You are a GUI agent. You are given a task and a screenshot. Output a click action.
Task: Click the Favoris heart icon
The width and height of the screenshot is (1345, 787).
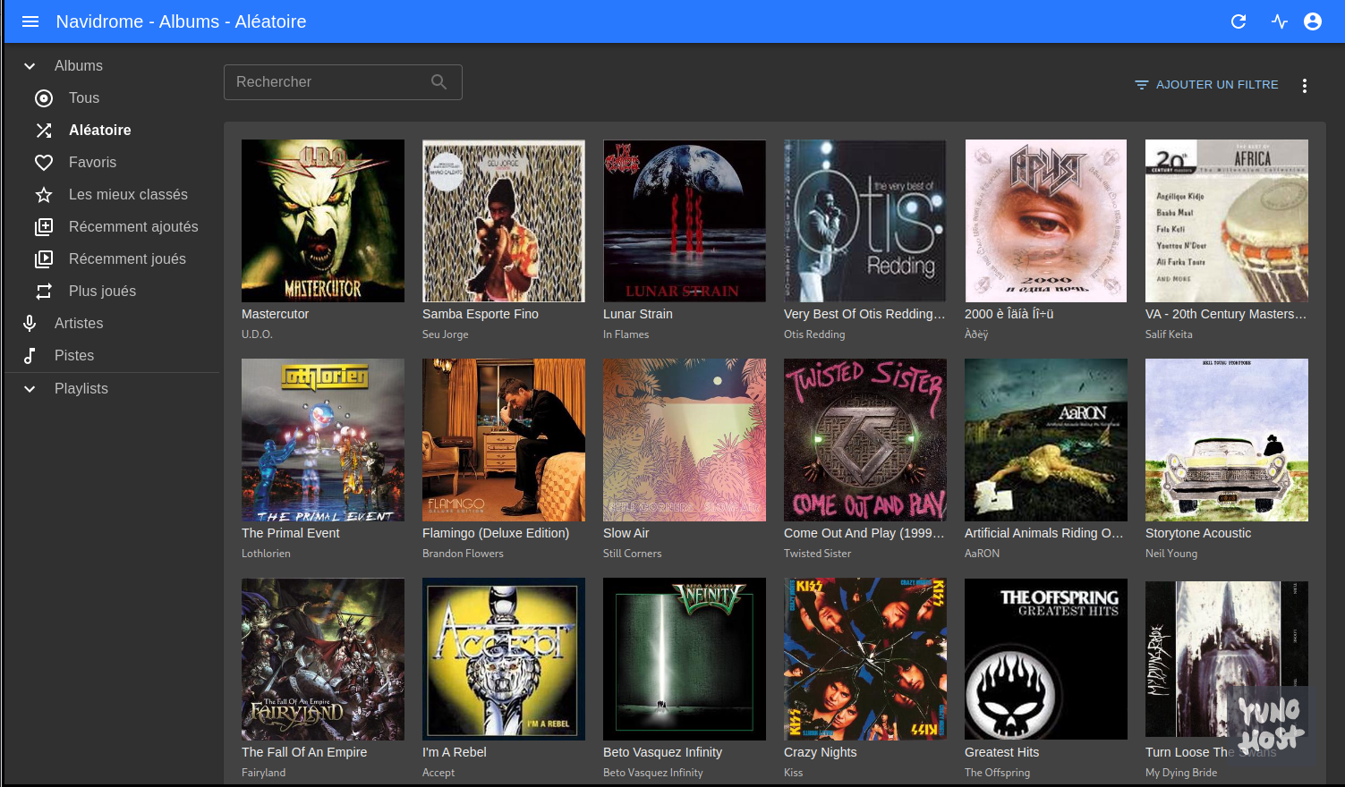44,163
